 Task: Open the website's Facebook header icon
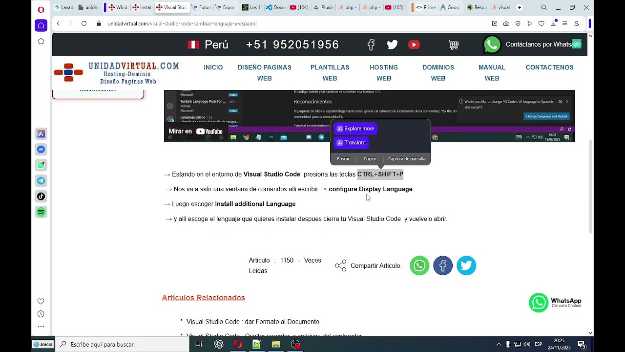point(371,44)
